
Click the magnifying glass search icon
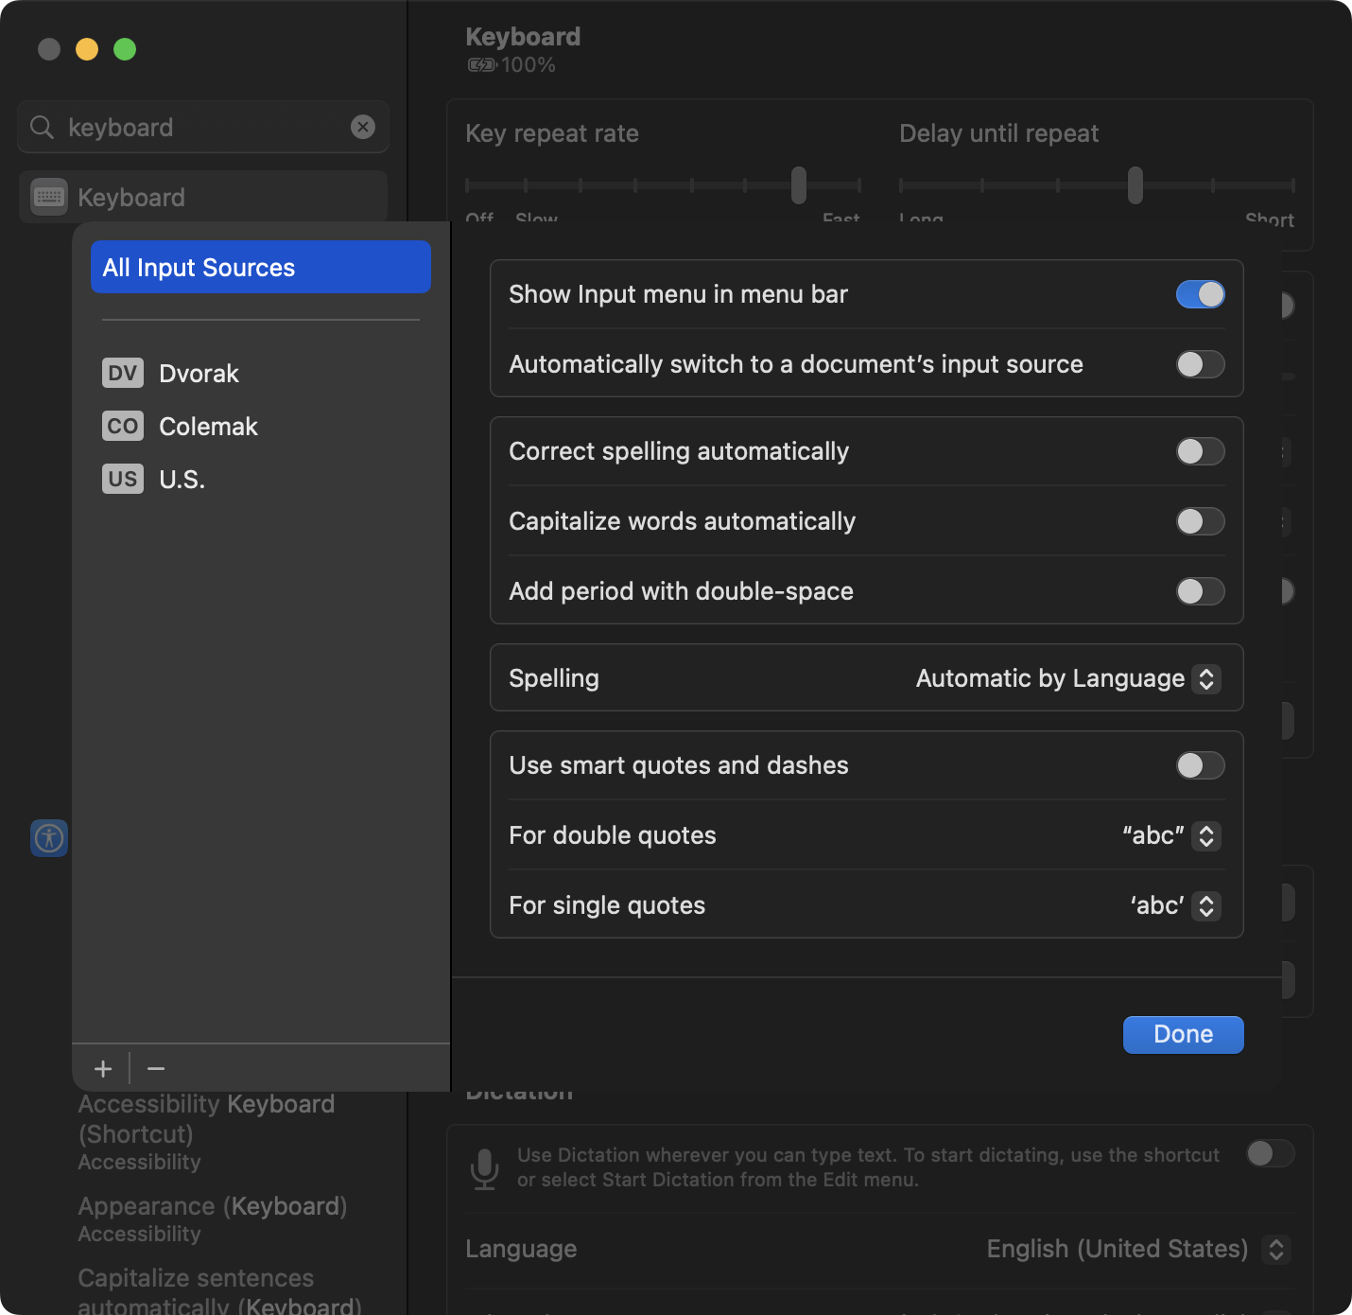42,127
